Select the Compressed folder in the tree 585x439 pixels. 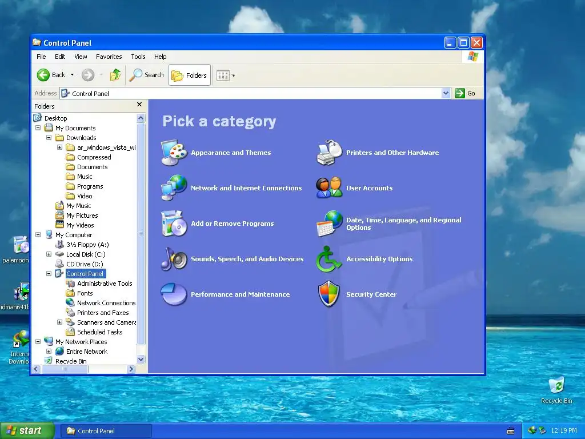click(x=94, y=157)
